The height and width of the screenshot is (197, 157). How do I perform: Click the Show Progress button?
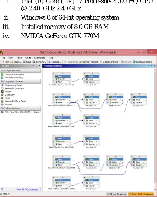[116, 194]
